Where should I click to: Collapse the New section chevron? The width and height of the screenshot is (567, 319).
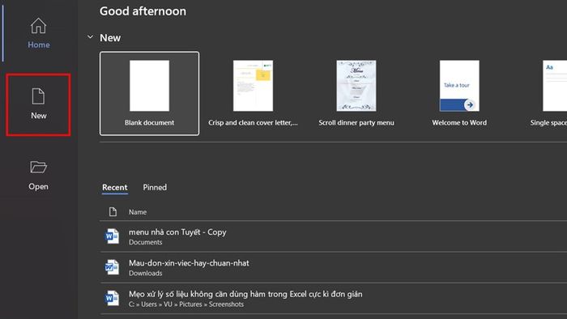point(90,37)
